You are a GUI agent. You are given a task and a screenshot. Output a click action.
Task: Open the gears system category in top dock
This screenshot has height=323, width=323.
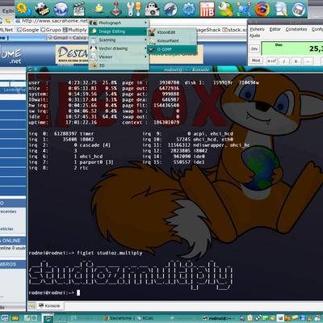pyautogui.click(x=24, y=9)
